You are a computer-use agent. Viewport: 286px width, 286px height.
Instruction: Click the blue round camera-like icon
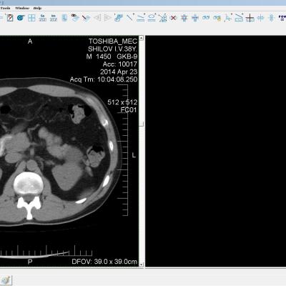coord(21,18)
